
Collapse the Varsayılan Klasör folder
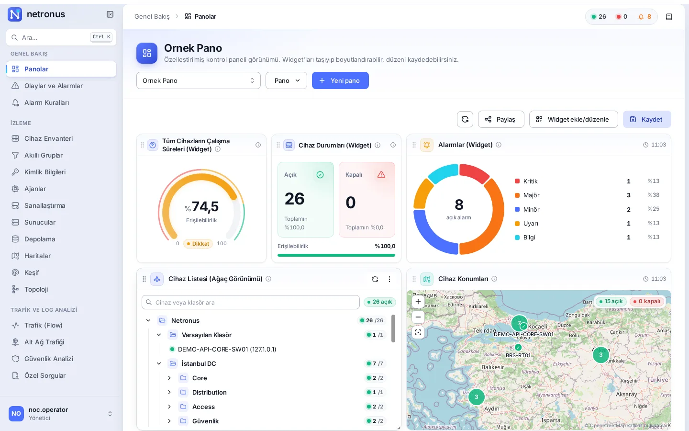(x=159, y=335)
